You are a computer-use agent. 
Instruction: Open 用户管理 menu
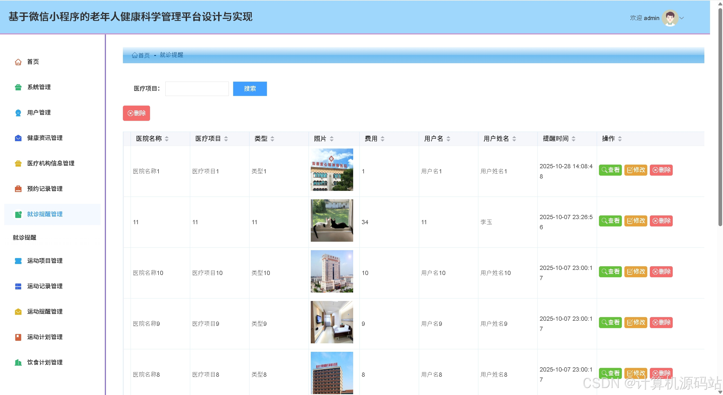(52, 113)
